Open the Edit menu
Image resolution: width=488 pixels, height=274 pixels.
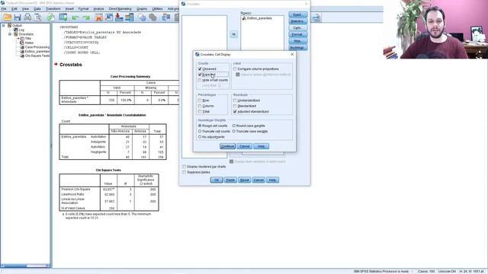pos(14,9)
